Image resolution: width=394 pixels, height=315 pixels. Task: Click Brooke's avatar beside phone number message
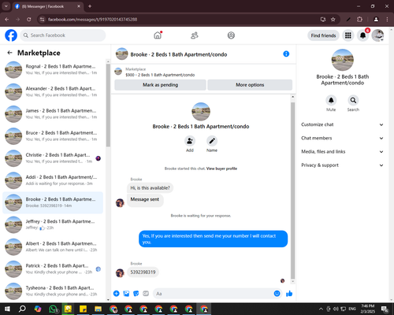pos(120,273)
